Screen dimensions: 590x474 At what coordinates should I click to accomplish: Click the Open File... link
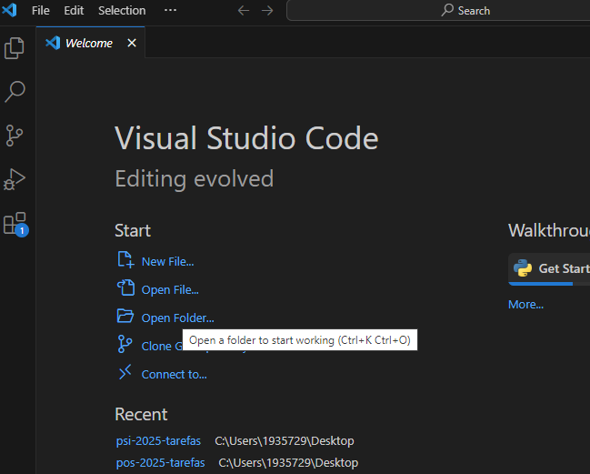tap(170, 289)
